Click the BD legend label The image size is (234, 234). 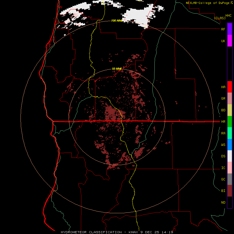[x=223, y=110]
